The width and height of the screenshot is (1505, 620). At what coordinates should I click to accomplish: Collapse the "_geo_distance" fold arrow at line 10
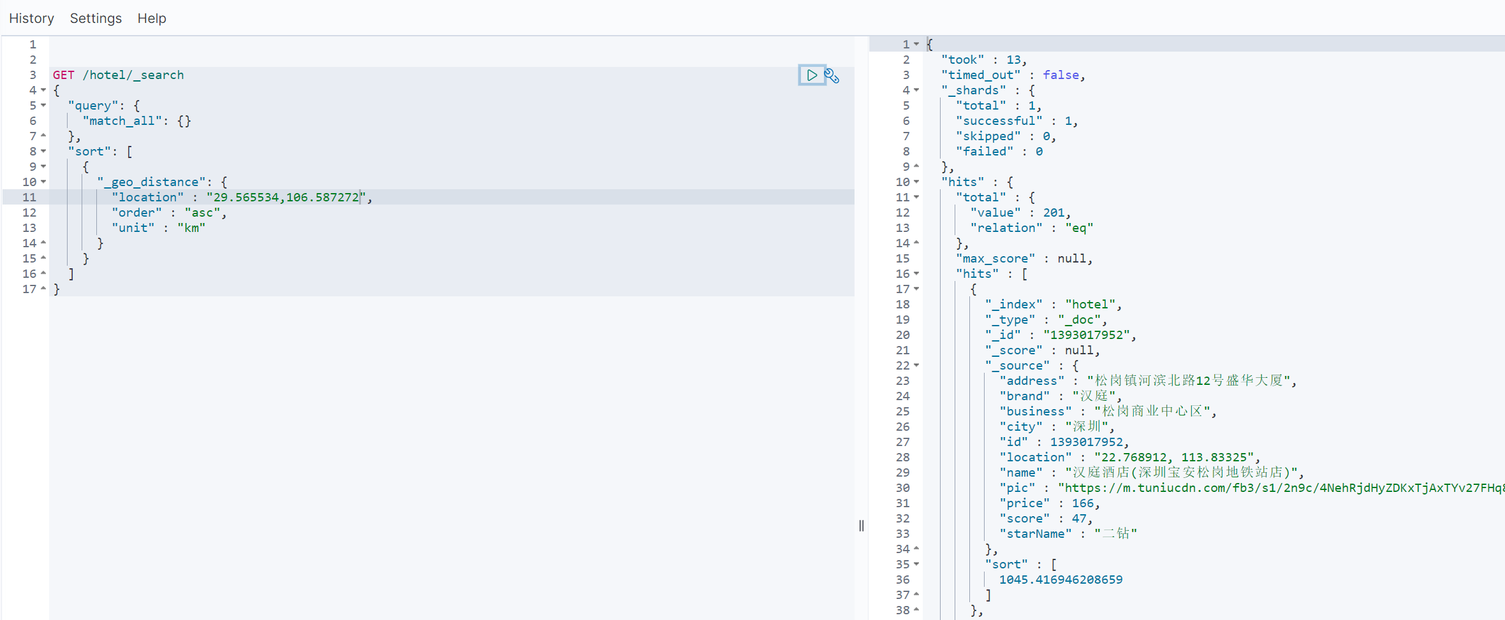[x=43, y=182]
